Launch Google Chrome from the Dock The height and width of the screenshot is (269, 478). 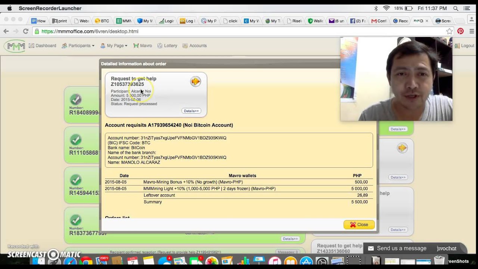point(86,262)
